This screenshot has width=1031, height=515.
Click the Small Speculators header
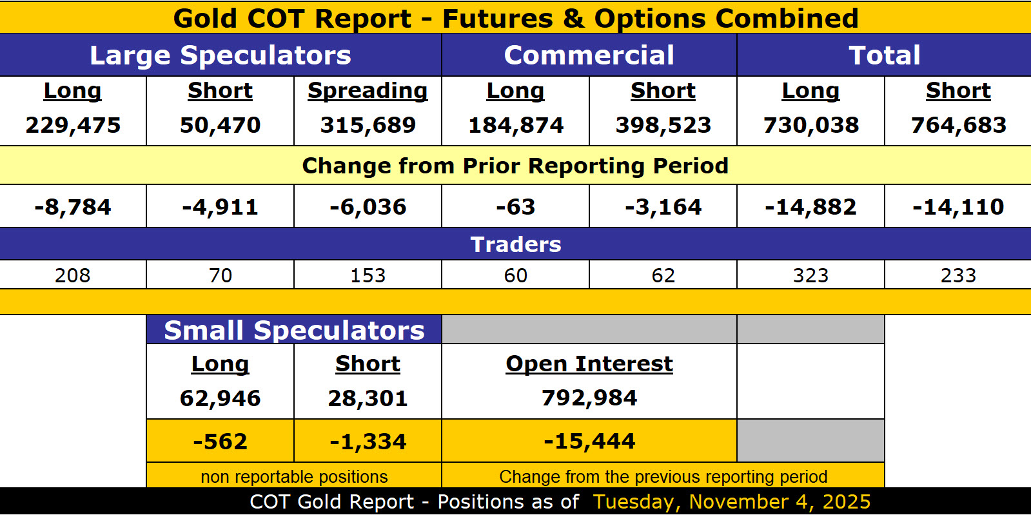pyautogui.click(x=294, y=330)
